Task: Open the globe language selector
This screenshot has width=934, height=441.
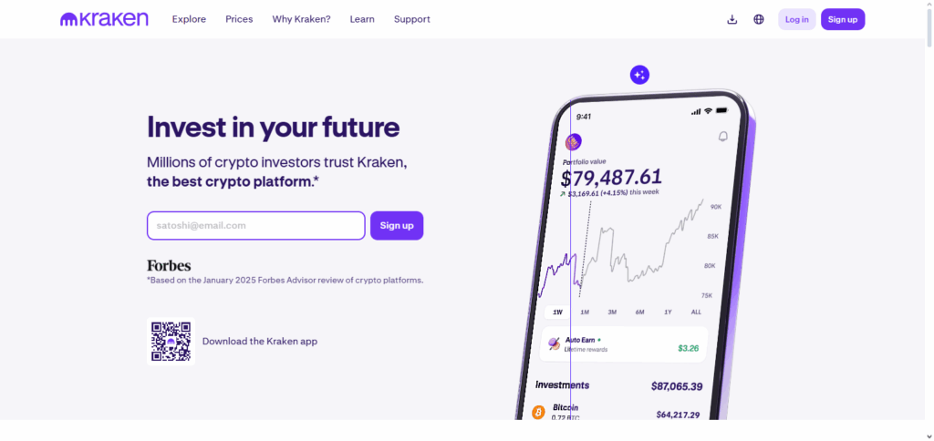Action: [x=759, y=19]
